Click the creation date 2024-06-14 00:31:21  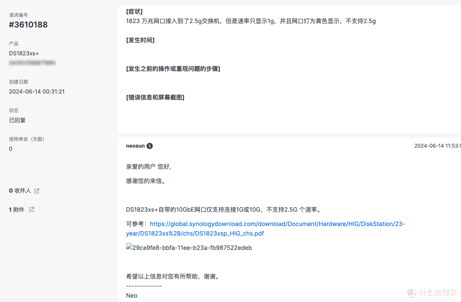[x=37, y=91]
